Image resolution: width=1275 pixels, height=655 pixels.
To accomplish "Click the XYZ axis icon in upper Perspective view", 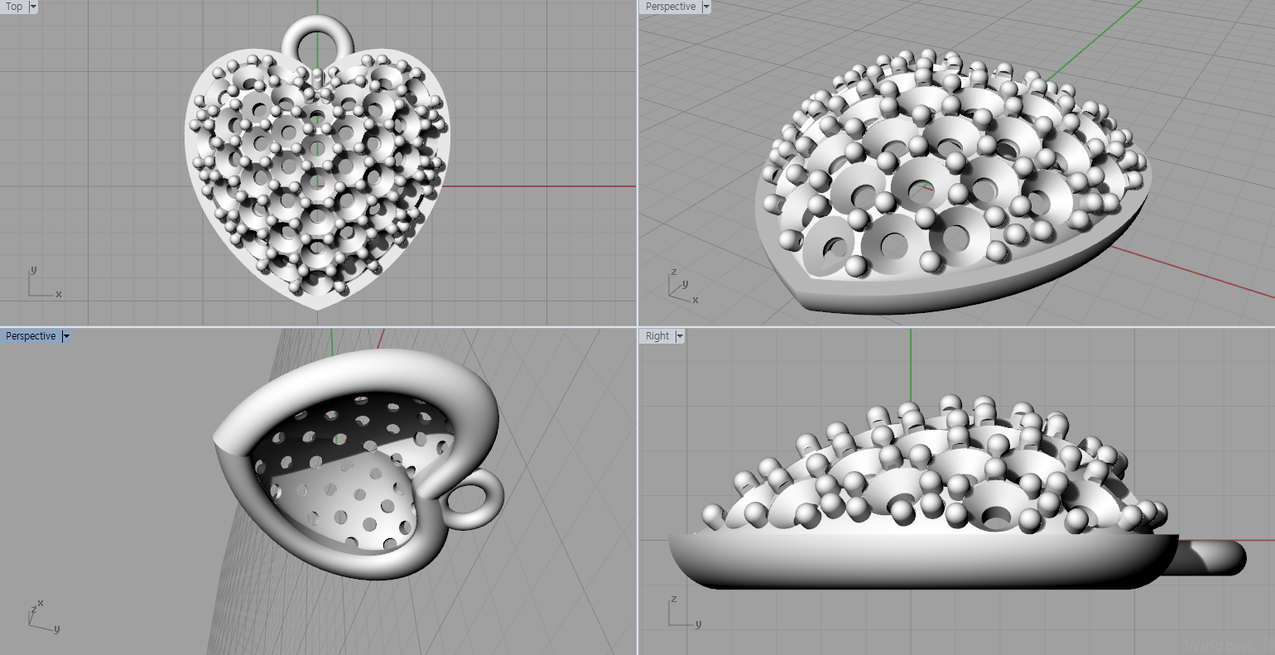I will pos(681,286).
